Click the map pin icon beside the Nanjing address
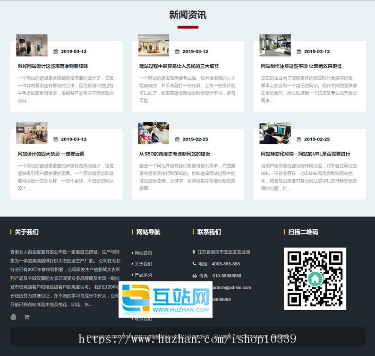Screen dimensions: 375x356 pyautogui.click(x=194, y=252)
